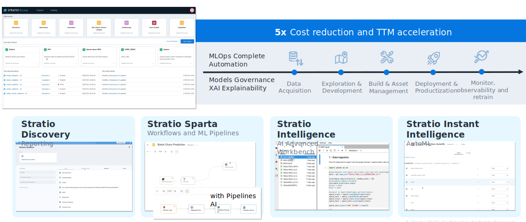Select the Build & Asset Management timeline dot
Viewport: 526px width, 222px height.
[x=387, y=72]
